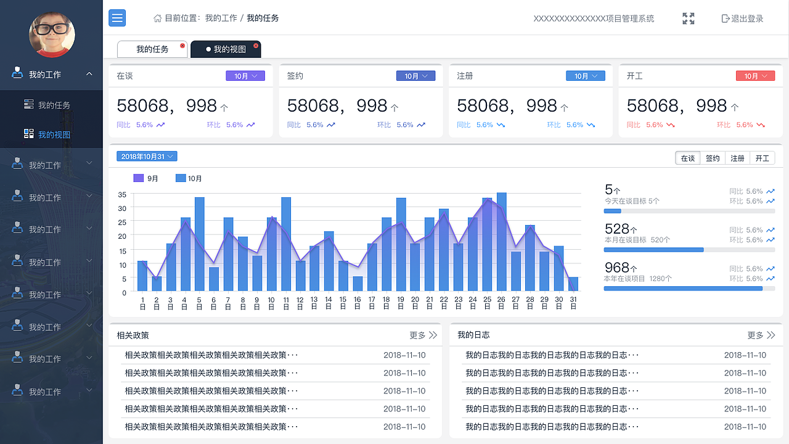The height and width of the screenshot is (444, 789).
Task: Go to 我的工作 in the breadcrumb path
Action: pyautogui.click(x=221, y=18)
